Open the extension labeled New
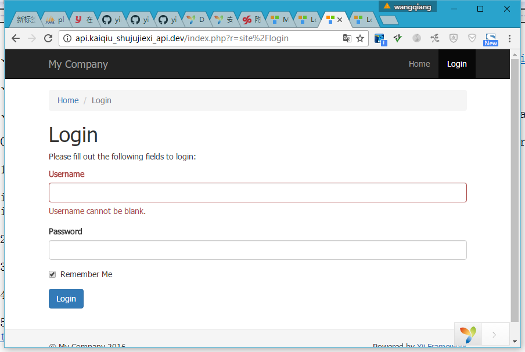This screenshot has width=525, height=352. point(491,39)
